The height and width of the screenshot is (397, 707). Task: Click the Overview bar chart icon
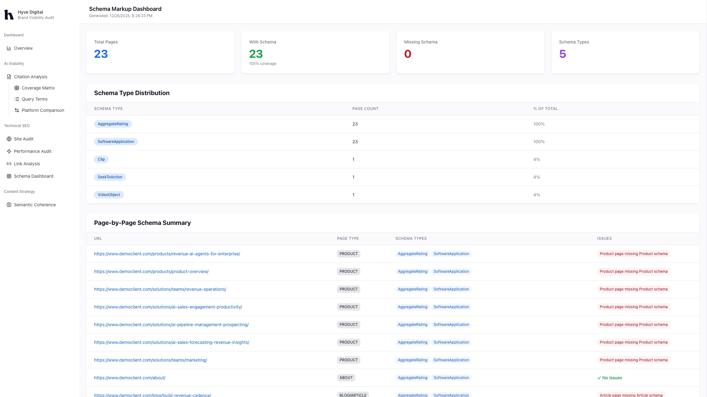[x=9, y=48]
